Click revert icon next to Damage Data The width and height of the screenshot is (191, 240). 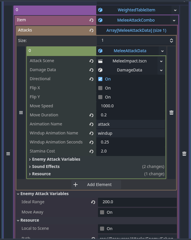pyautogui.click(x=91, y=70)
